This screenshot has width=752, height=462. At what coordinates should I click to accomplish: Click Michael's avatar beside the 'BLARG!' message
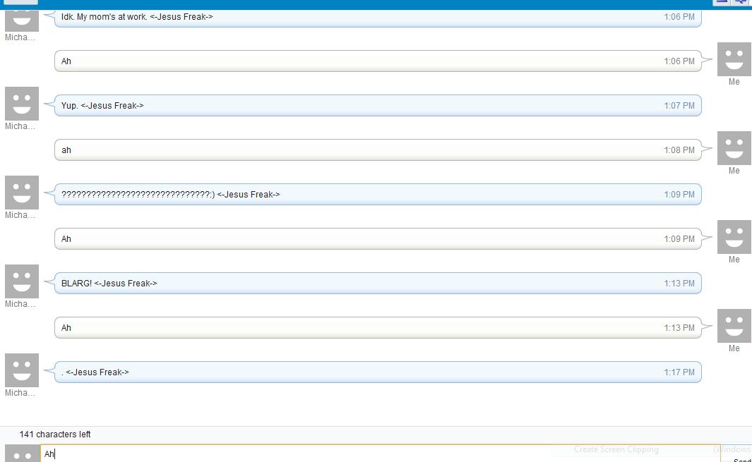(x=22, y=281)
